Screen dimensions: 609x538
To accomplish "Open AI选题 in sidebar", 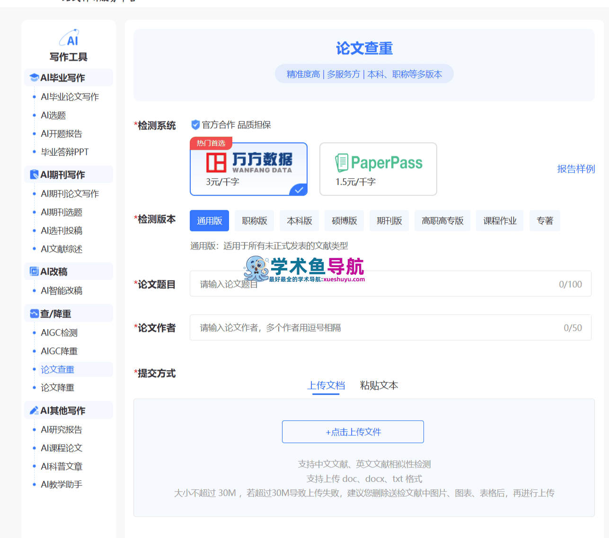I will pyautogui.click(x=53, y=115).
